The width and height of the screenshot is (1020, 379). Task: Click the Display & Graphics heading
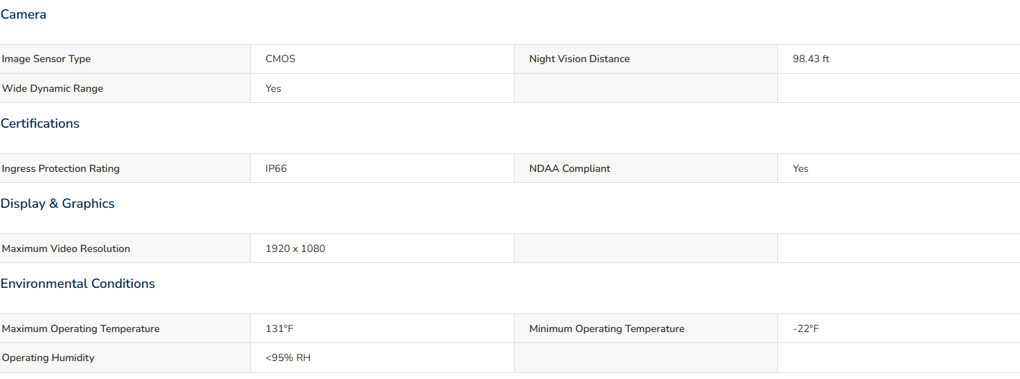[57, 204]
